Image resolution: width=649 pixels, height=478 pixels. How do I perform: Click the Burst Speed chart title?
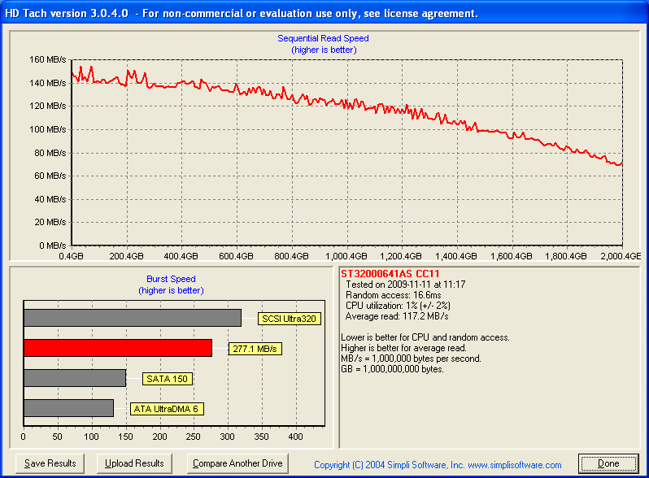[171, 279]
